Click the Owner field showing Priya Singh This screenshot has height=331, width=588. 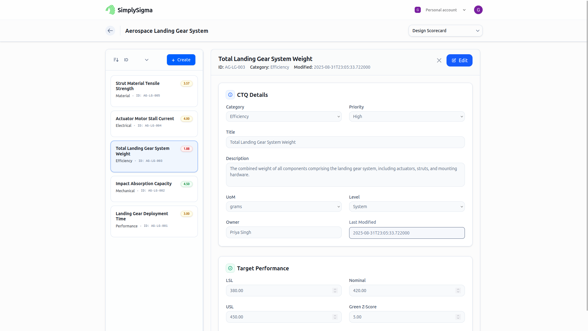[x=284, y=232]
